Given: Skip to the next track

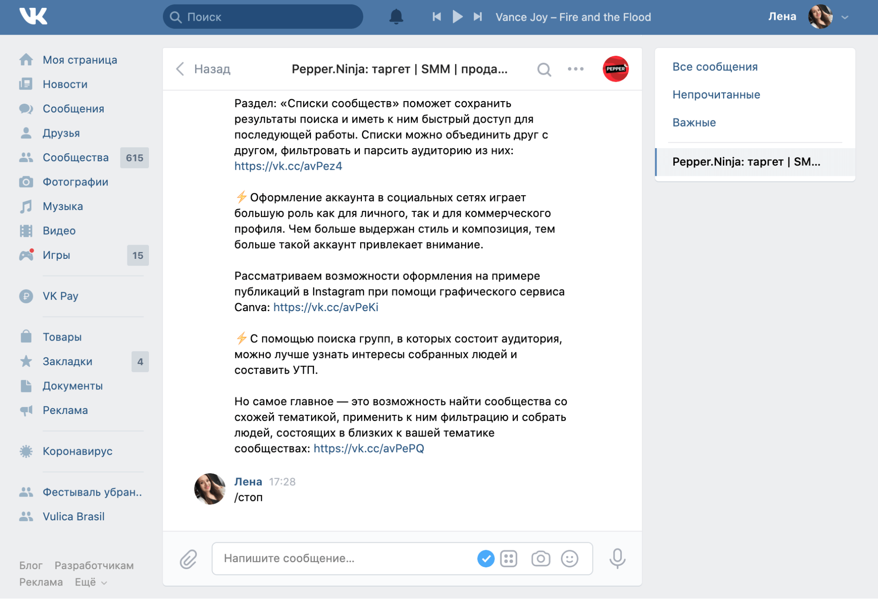Looking at the screenshot, I should click(478, 17).
